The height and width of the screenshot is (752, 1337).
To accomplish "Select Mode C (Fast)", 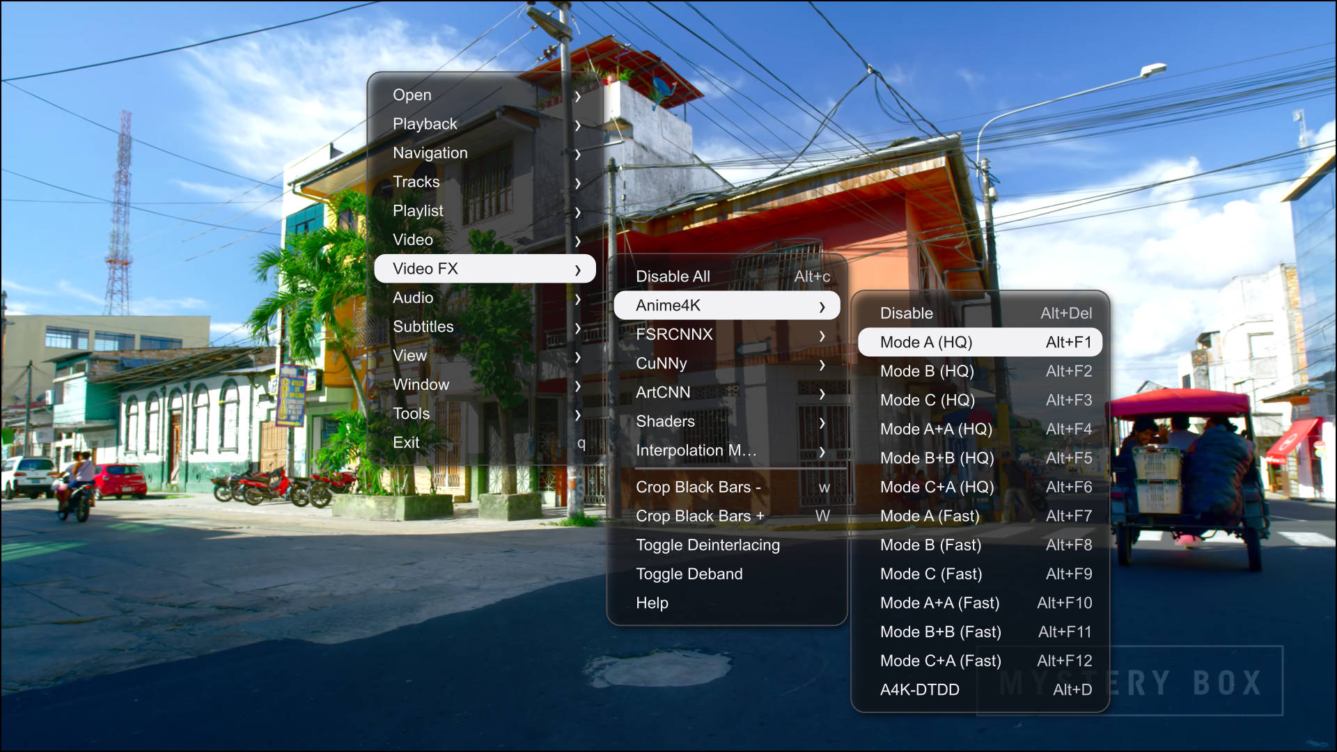I will tap(980, 574).
